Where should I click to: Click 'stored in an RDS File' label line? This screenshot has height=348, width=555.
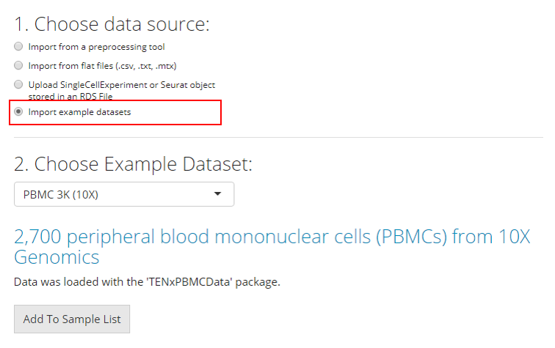point(70,96)
